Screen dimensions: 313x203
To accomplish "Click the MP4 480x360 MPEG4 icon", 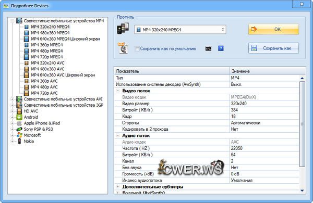I will [x=27, y=33].
